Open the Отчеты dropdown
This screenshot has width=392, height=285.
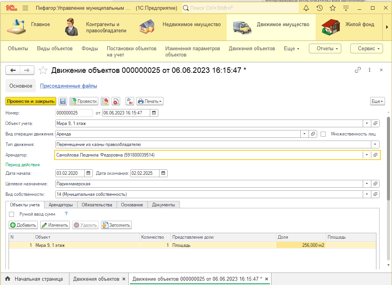tap(325, 48)
